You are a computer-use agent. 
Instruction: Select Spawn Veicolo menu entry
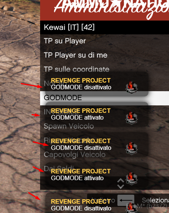(x=105, y=126)
